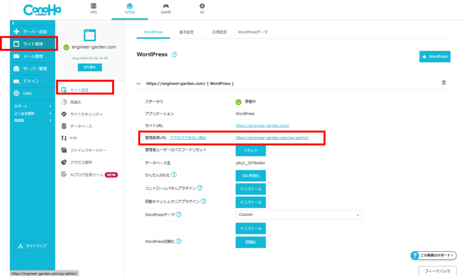The image size is (465, 276).
Task: Select database name y8cj1_3578s46n text
Action: pos(250,163)
